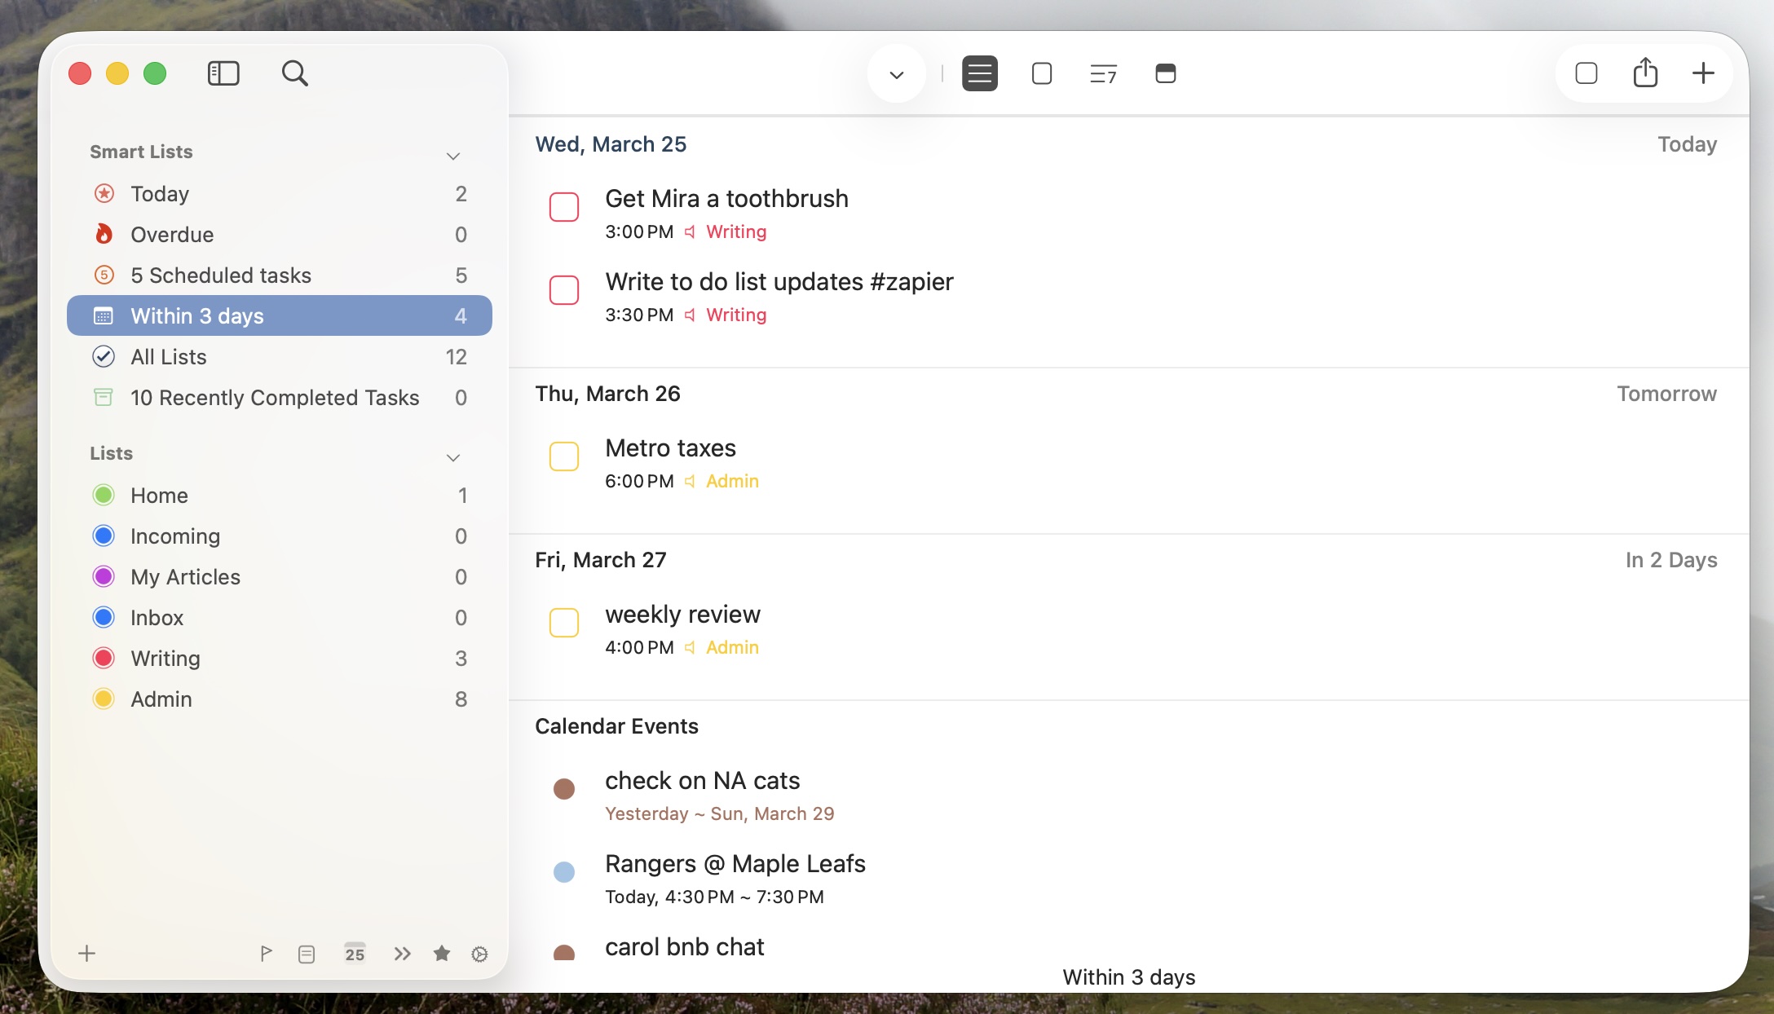Collapse the Lists section

pos(453,457)
